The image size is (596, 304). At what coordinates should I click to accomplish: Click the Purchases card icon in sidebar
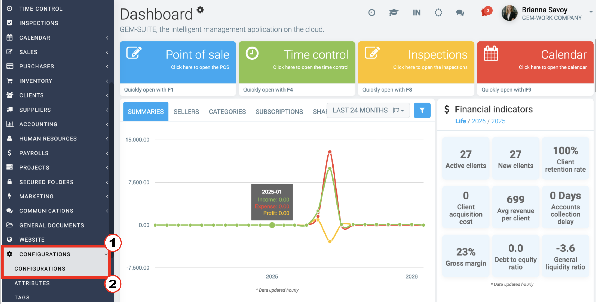pyautogui.click(x=10, y=66)
